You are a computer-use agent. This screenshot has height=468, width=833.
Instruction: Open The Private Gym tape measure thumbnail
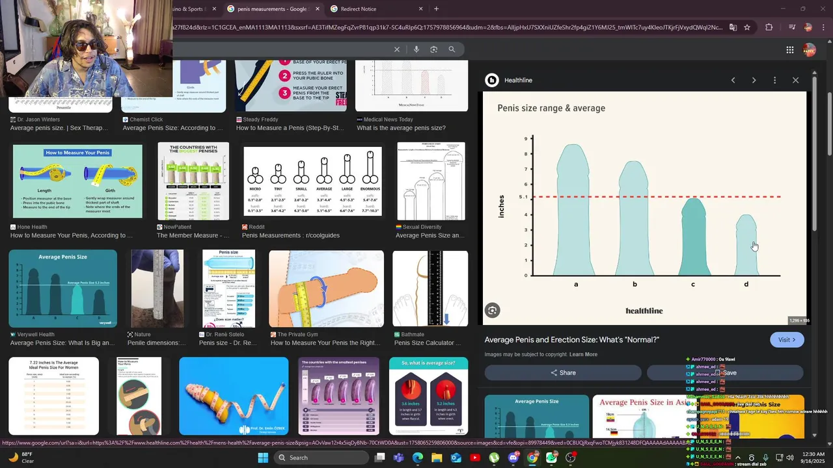[x=327, y=289]
